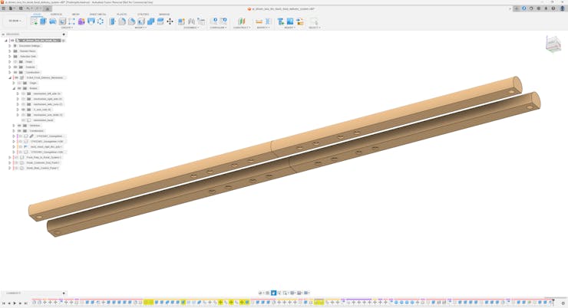Image resolution: width=568 pixels, height=308 pixels.
Task: Switch to the Sheet Metal tab
Action: coord(97,15)
